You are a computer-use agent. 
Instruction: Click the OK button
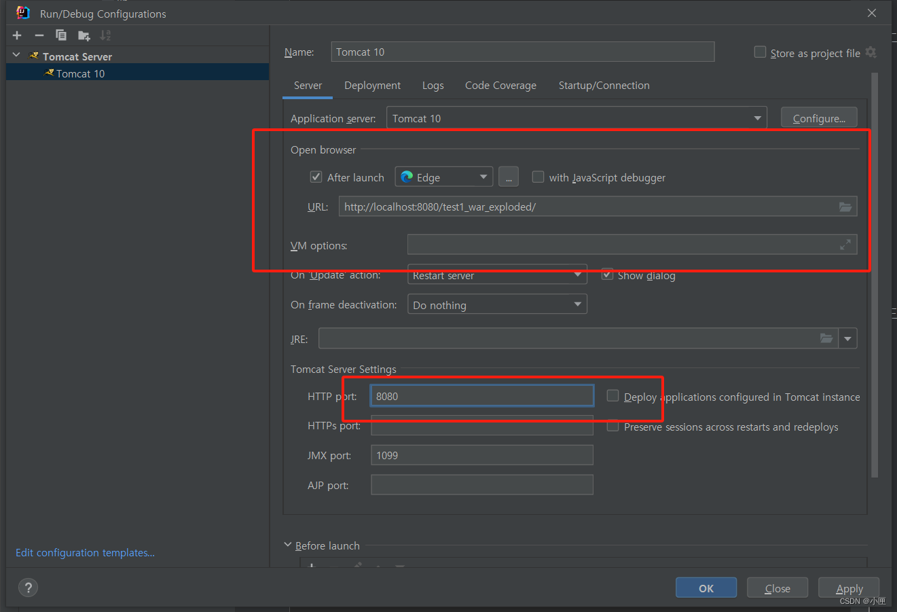[x=706, y=588]
